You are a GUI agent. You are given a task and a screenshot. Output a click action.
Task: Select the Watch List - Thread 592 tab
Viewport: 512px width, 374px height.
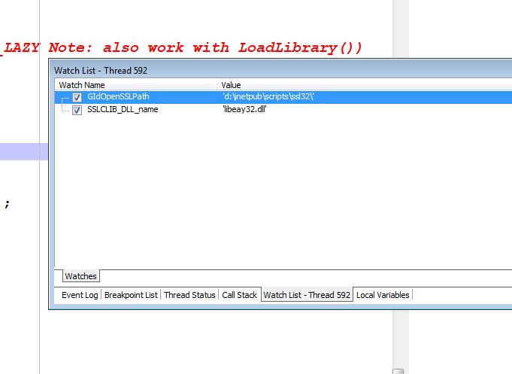[x=307, y=295]
